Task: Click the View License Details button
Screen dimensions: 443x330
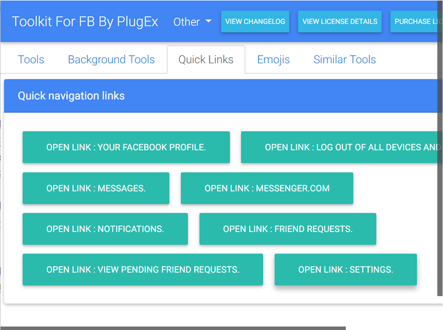Action: (x=339, y=22)
